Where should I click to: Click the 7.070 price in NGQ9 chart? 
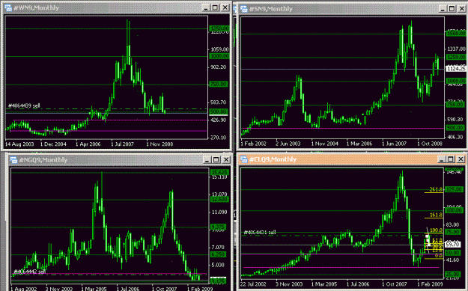coord(218,247)
